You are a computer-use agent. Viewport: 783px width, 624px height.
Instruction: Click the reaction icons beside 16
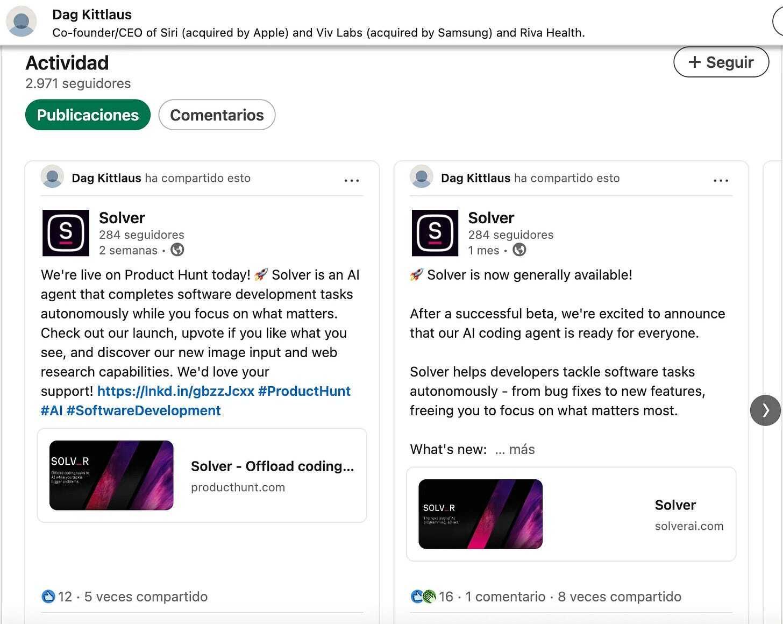[423, 596]
